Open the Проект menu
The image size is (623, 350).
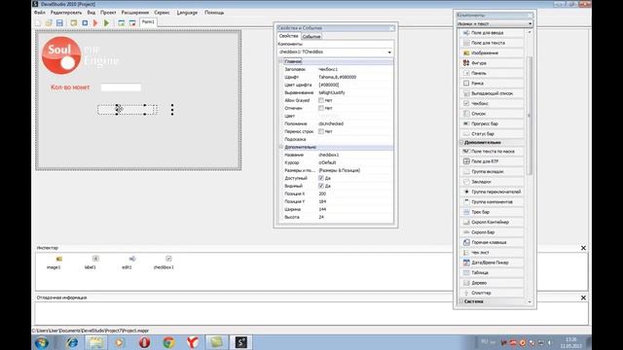(108, 13)
